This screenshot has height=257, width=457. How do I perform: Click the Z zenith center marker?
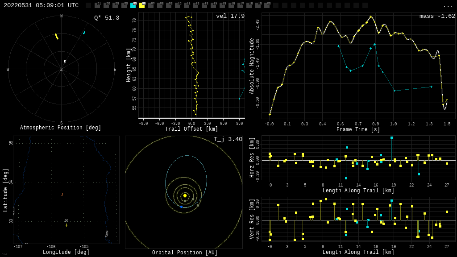tap(62, 70)
